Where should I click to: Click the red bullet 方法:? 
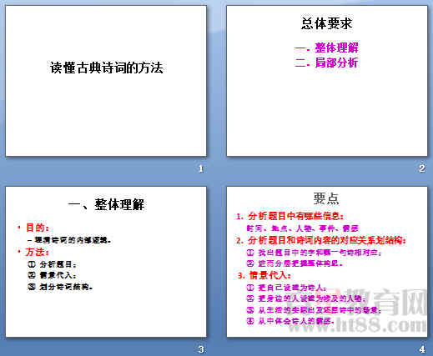(x=33, y=252)
